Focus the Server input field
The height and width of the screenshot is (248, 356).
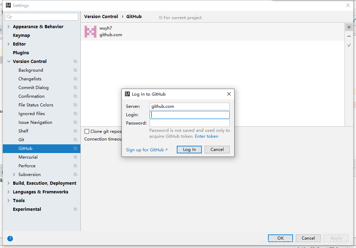(190, 106)
